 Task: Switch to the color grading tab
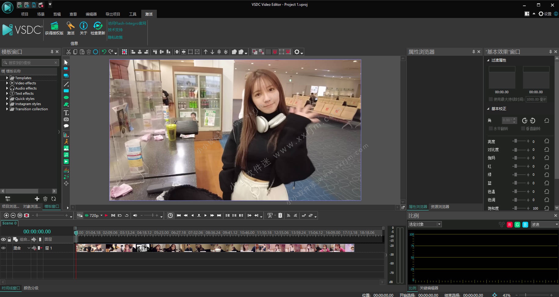click(31, 288)
